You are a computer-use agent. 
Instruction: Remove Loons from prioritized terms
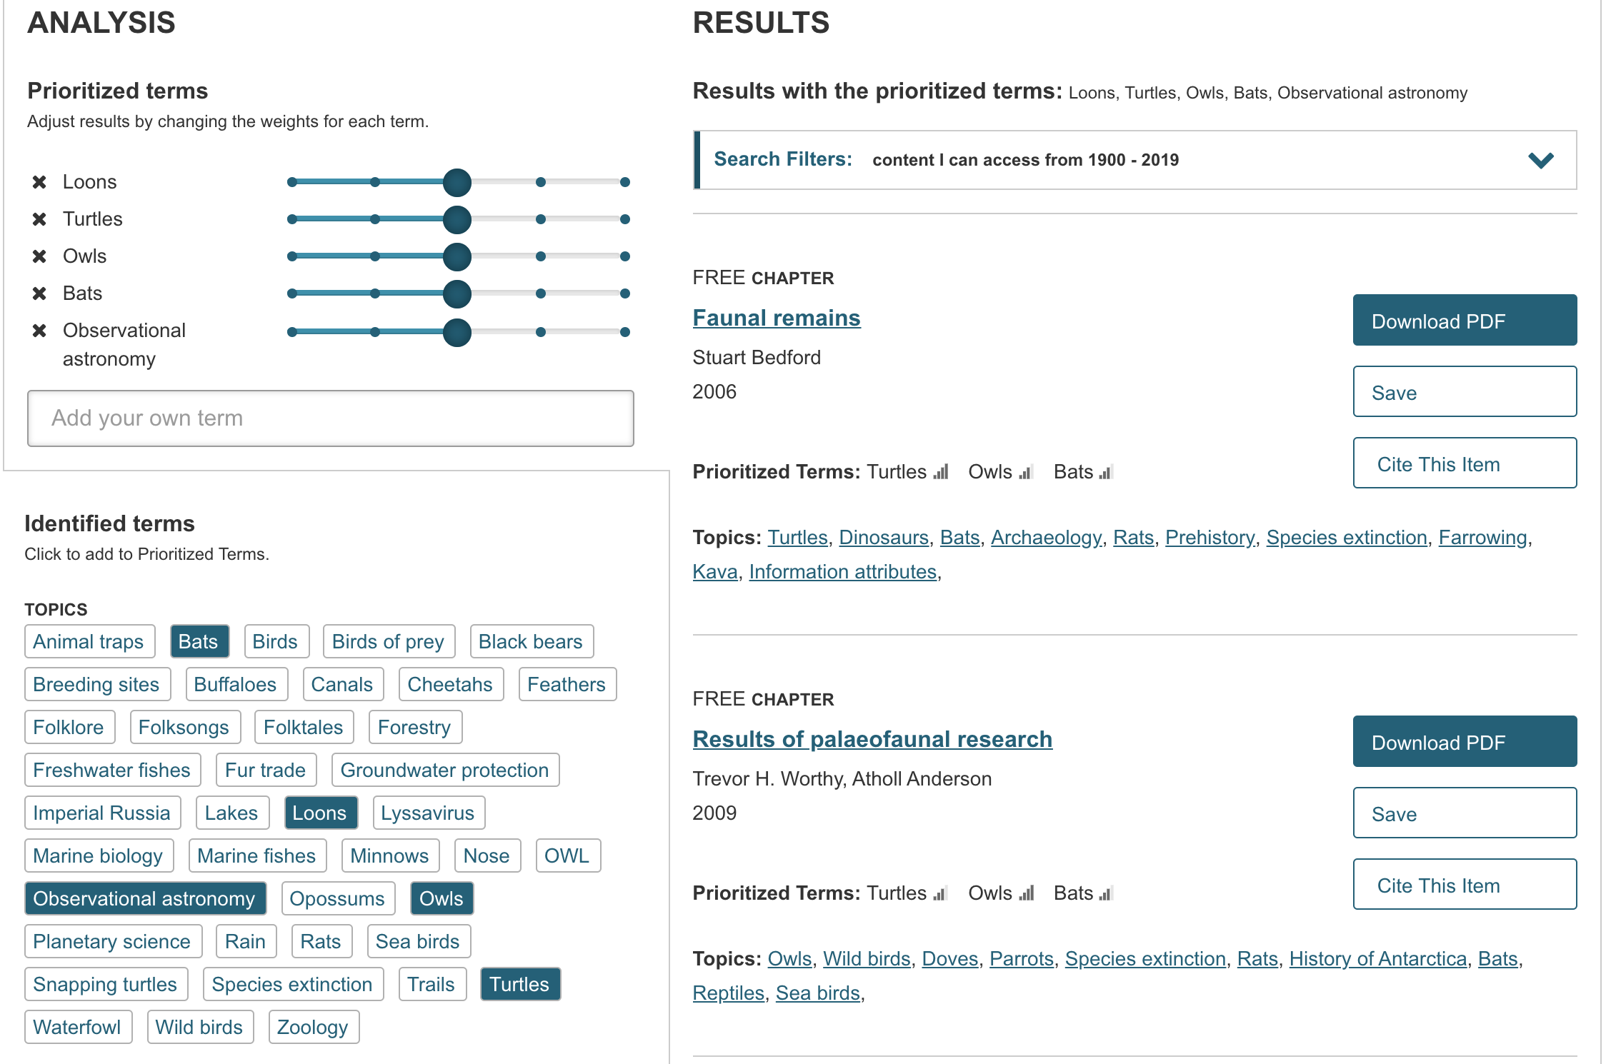point(39,182)
